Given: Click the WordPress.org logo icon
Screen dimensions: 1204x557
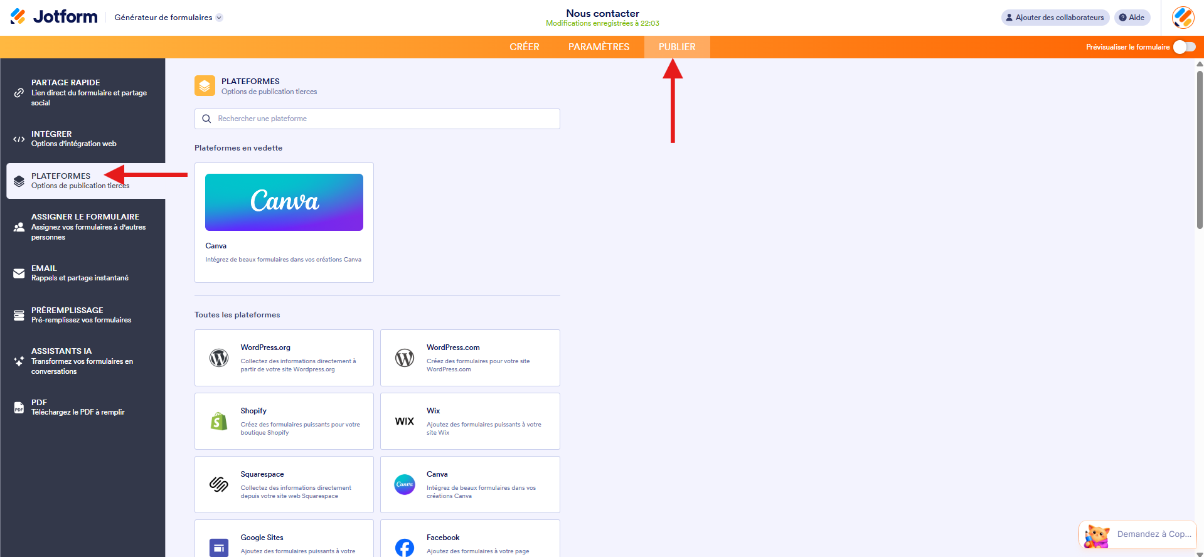Looking at the screenshot, I should [x=219, y=358].
